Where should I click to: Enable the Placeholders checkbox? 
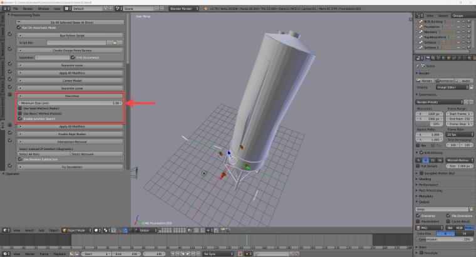click(x=418, y=221)
